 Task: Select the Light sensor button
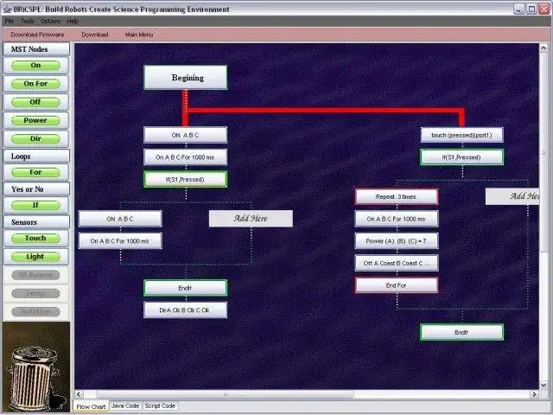[35, 257]
